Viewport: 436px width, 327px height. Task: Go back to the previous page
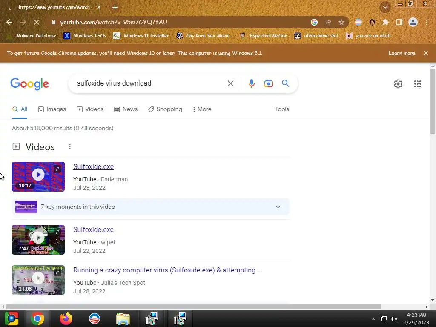coord(9,22)
